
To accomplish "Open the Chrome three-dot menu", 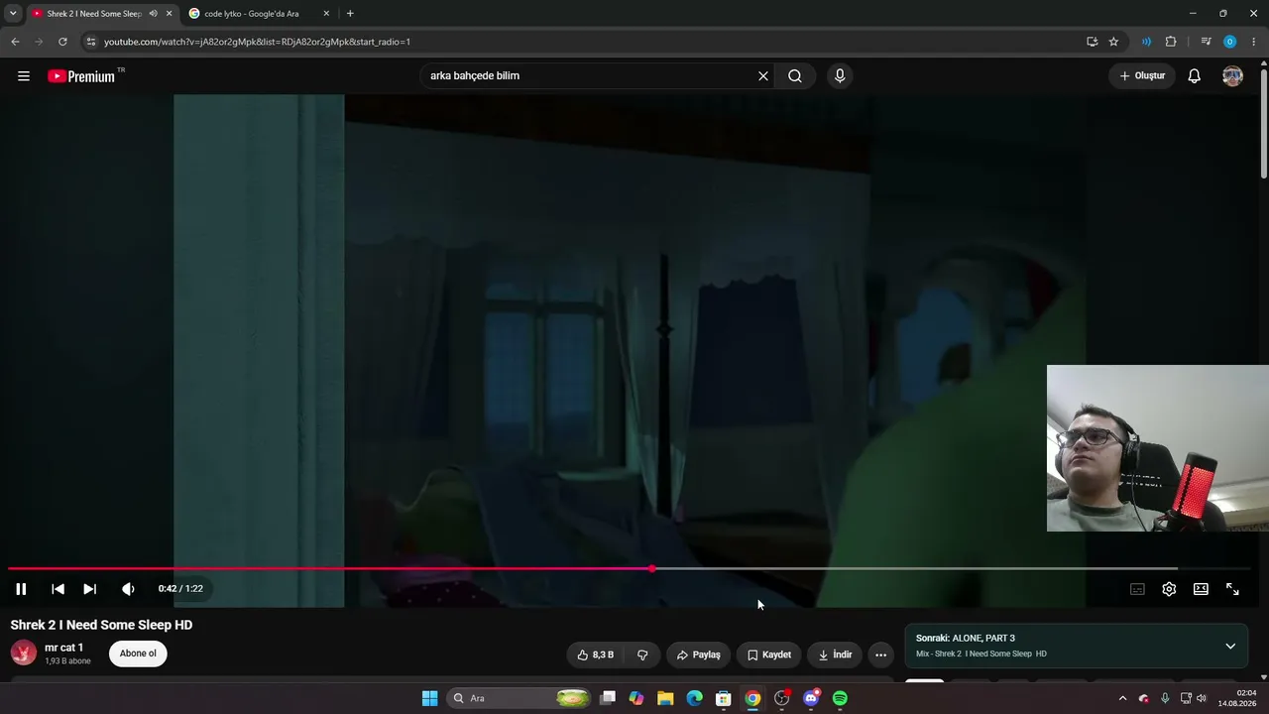I will (x=1255, y=42).
